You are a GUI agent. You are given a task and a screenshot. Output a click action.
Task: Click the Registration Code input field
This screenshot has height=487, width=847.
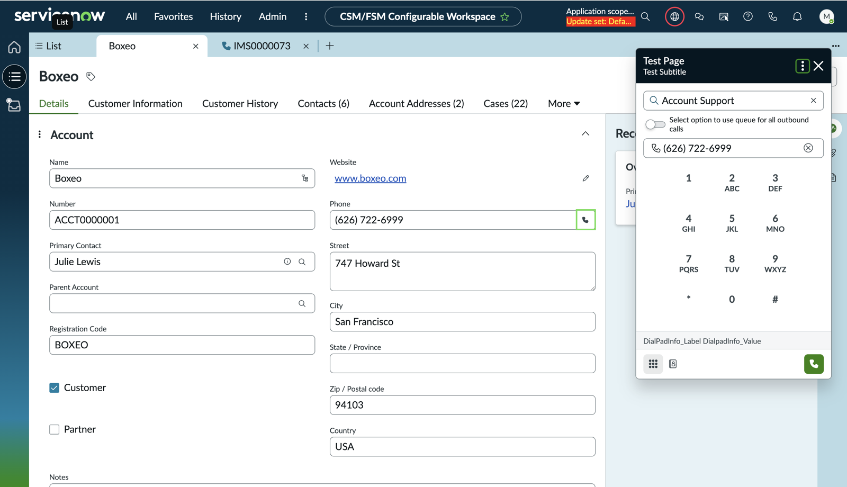(x=182, y=345)
